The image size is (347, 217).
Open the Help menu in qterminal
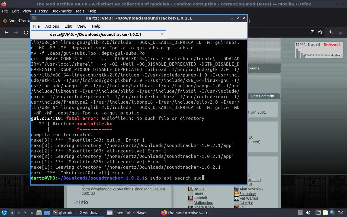(96, 26)
